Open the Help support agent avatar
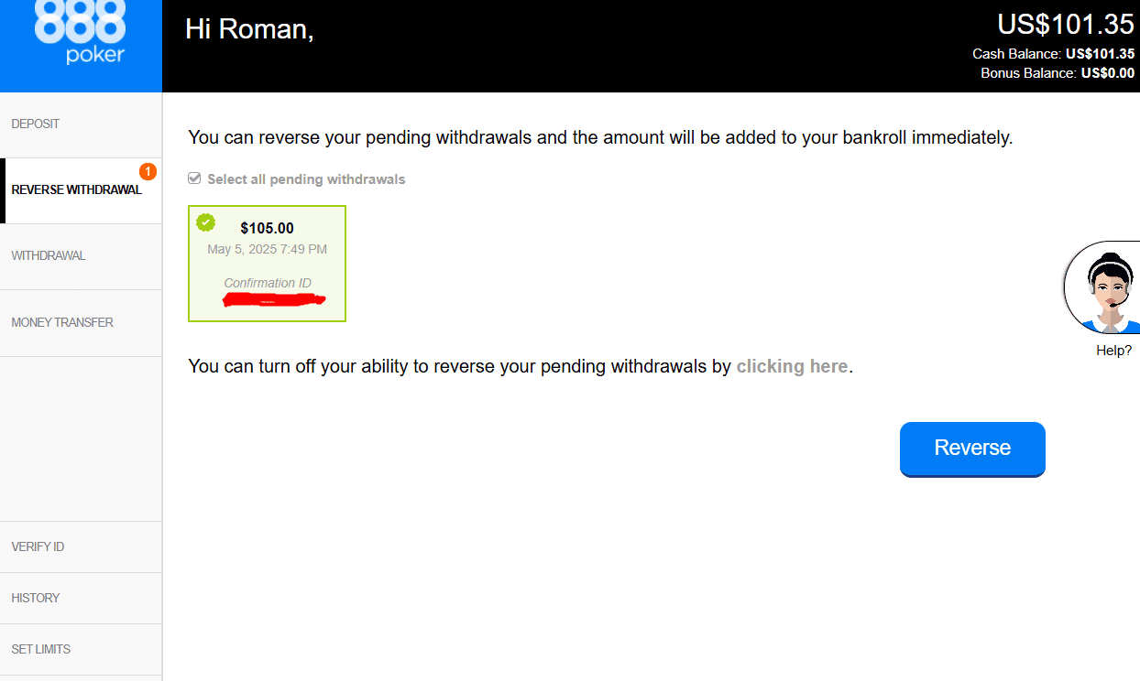This screenshot has height=681, width=1140. tap(1102, 289)
